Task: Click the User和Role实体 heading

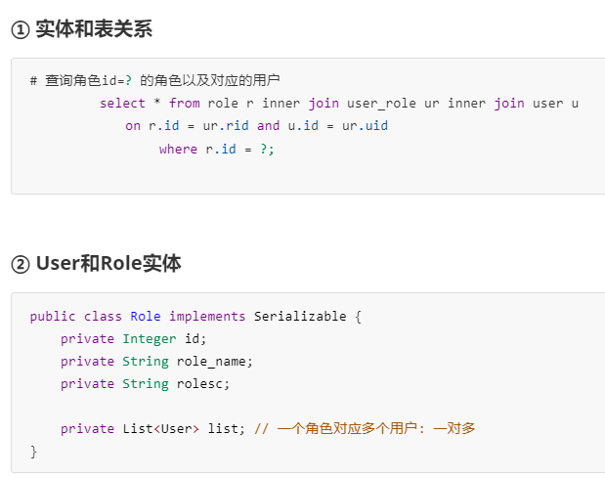Action: [x=108, y=264]
